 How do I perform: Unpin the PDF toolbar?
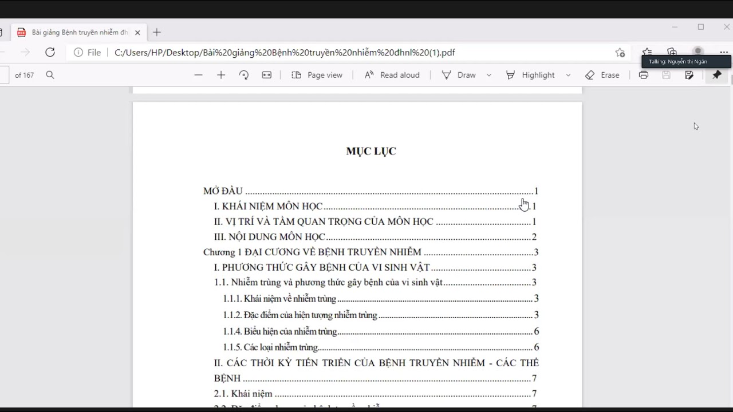click(x=716, y=75)
